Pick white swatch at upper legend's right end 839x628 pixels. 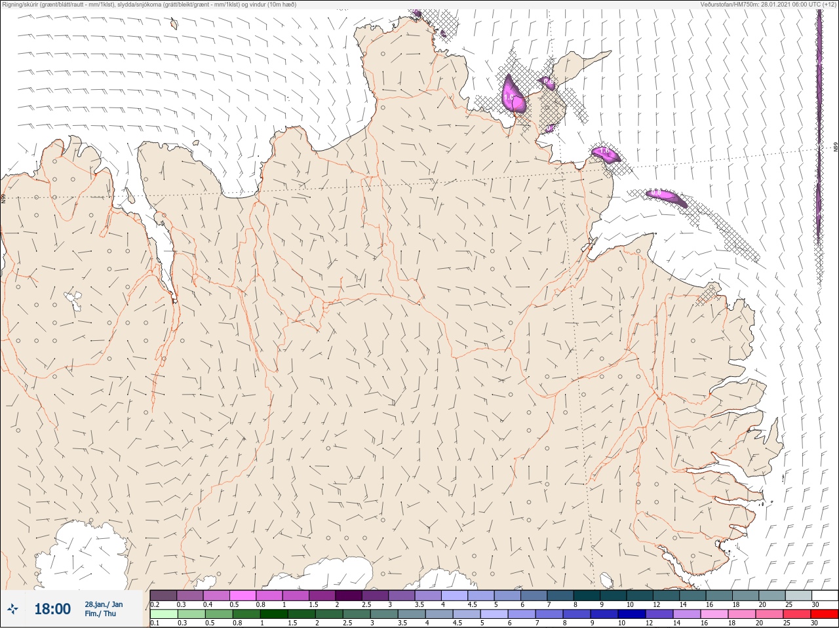point(825,595)
